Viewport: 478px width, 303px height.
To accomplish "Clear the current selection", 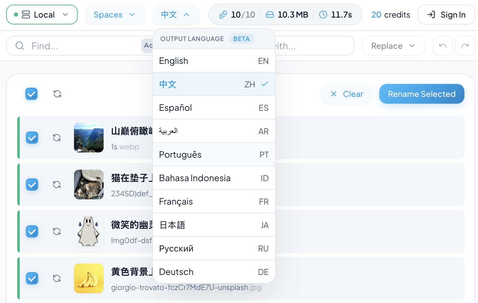I will [346, 94].
